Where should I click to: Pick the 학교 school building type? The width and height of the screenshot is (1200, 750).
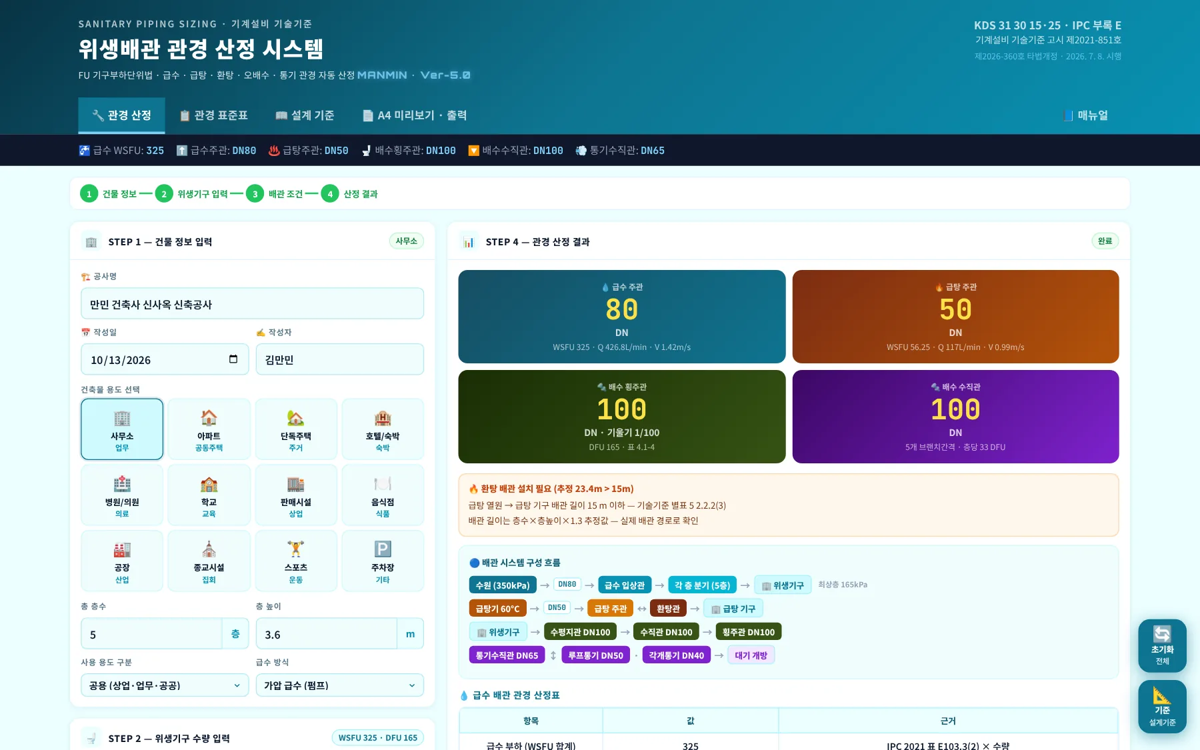[209, 495]
